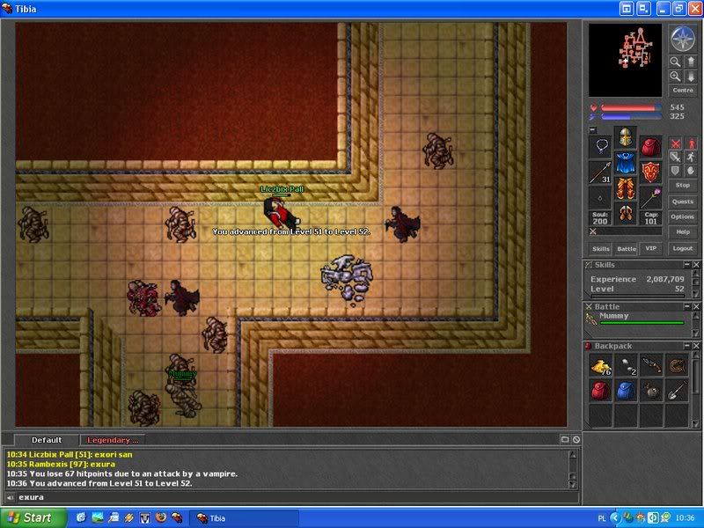Viewport: 704px width, 528px height.
Task: Zoom in the minimap
Action: pos(674,77)
